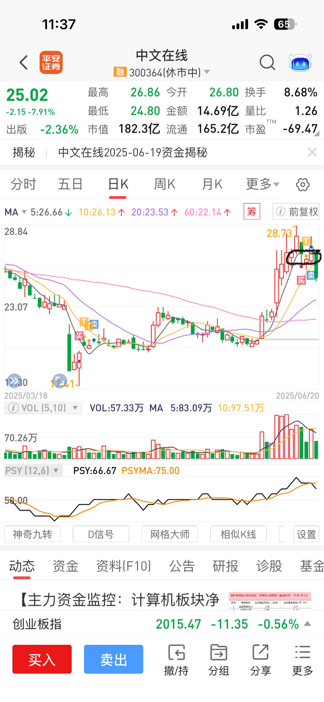Tap the red 买入 buy button
This screenshot has height=702, width=324.
42,659
